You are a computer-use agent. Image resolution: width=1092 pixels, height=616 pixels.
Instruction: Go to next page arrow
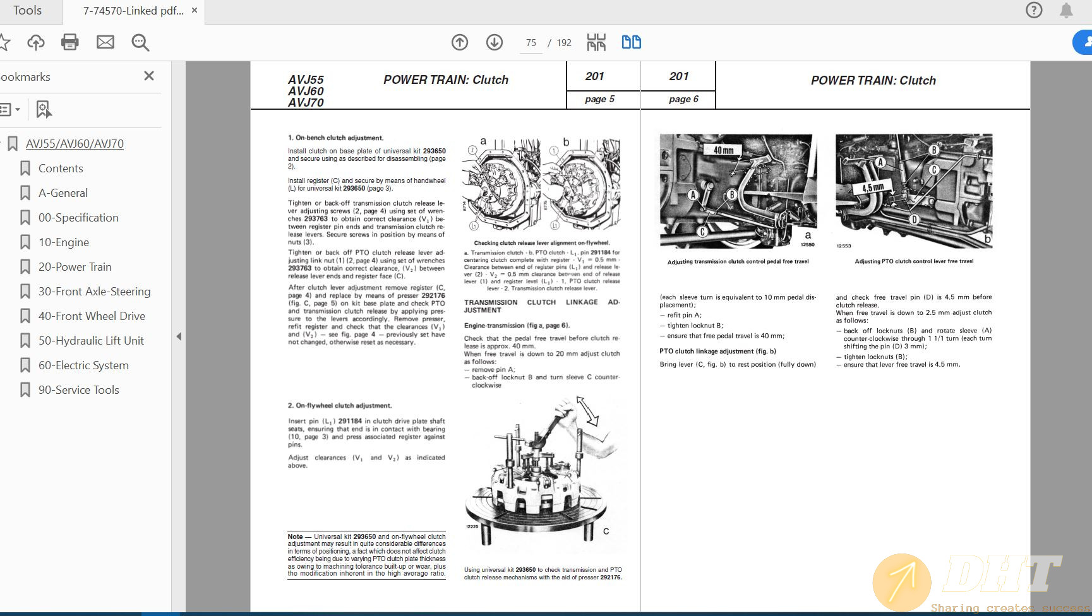tap(495, 42)
